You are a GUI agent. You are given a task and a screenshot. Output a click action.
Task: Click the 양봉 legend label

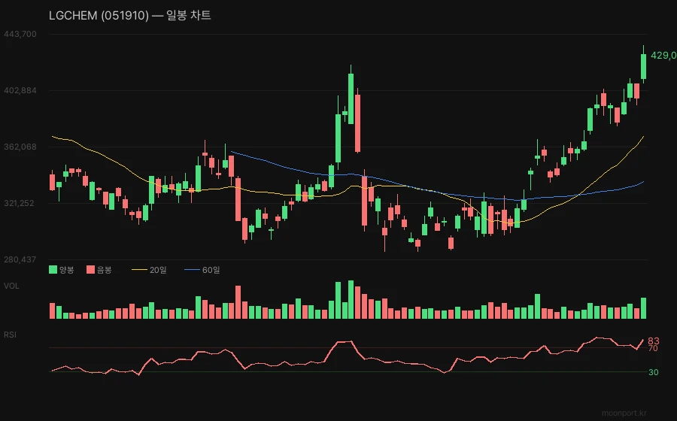[x=67, y=270]
